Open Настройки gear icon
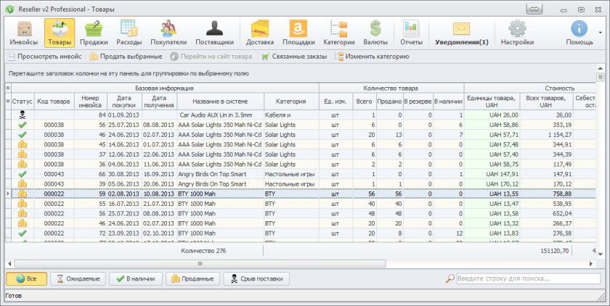The width and height of the screenshot is (610, 306). 517,33
